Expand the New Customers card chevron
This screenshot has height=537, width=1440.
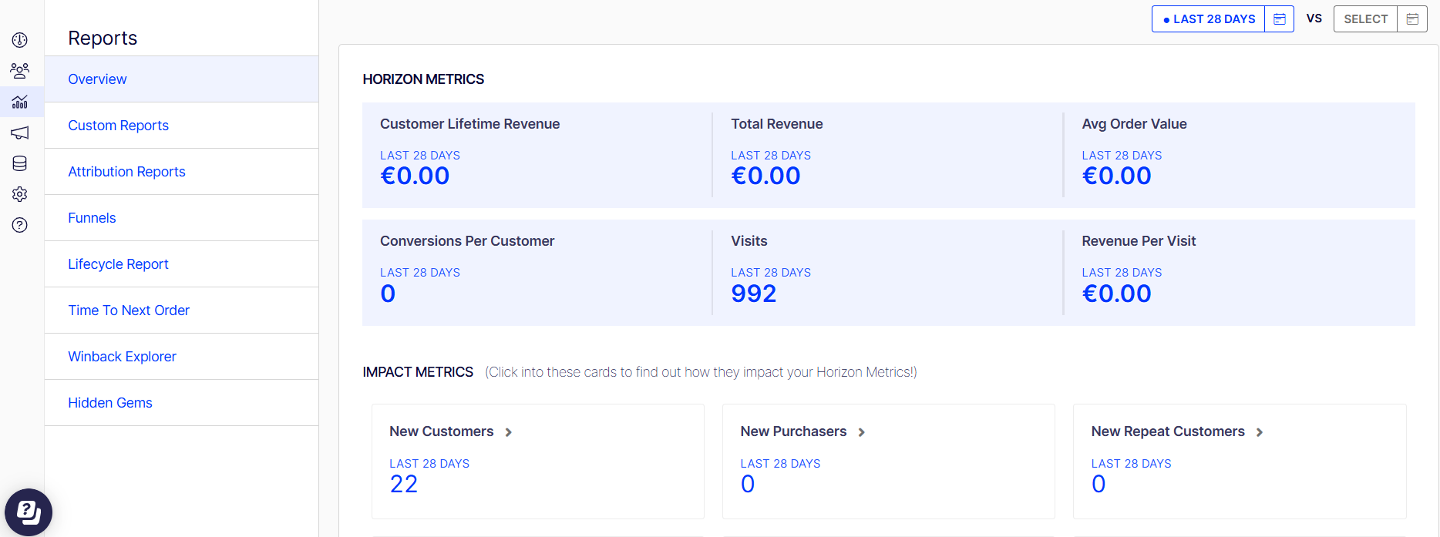(509, 432)
